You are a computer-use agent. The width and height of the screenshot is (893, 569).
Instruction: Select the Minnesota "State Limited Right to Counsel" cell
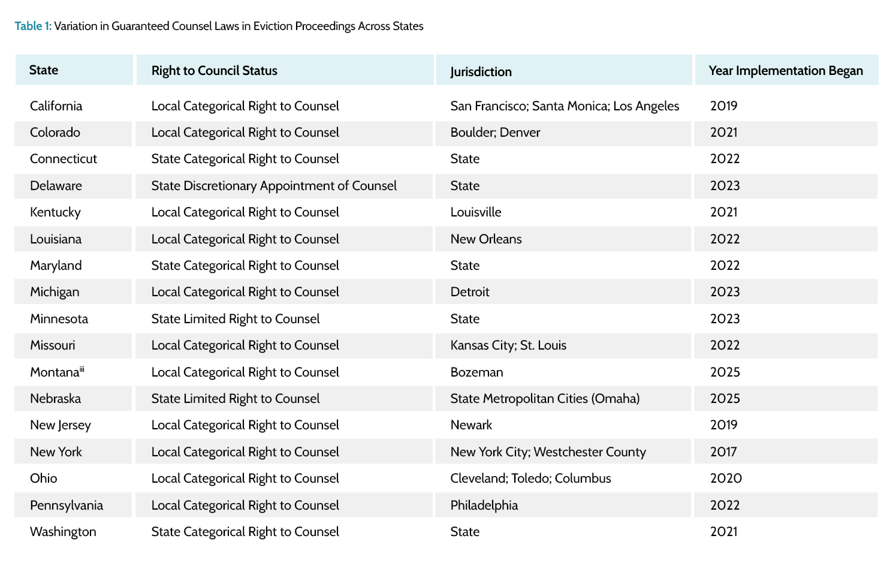click(236, 319)
